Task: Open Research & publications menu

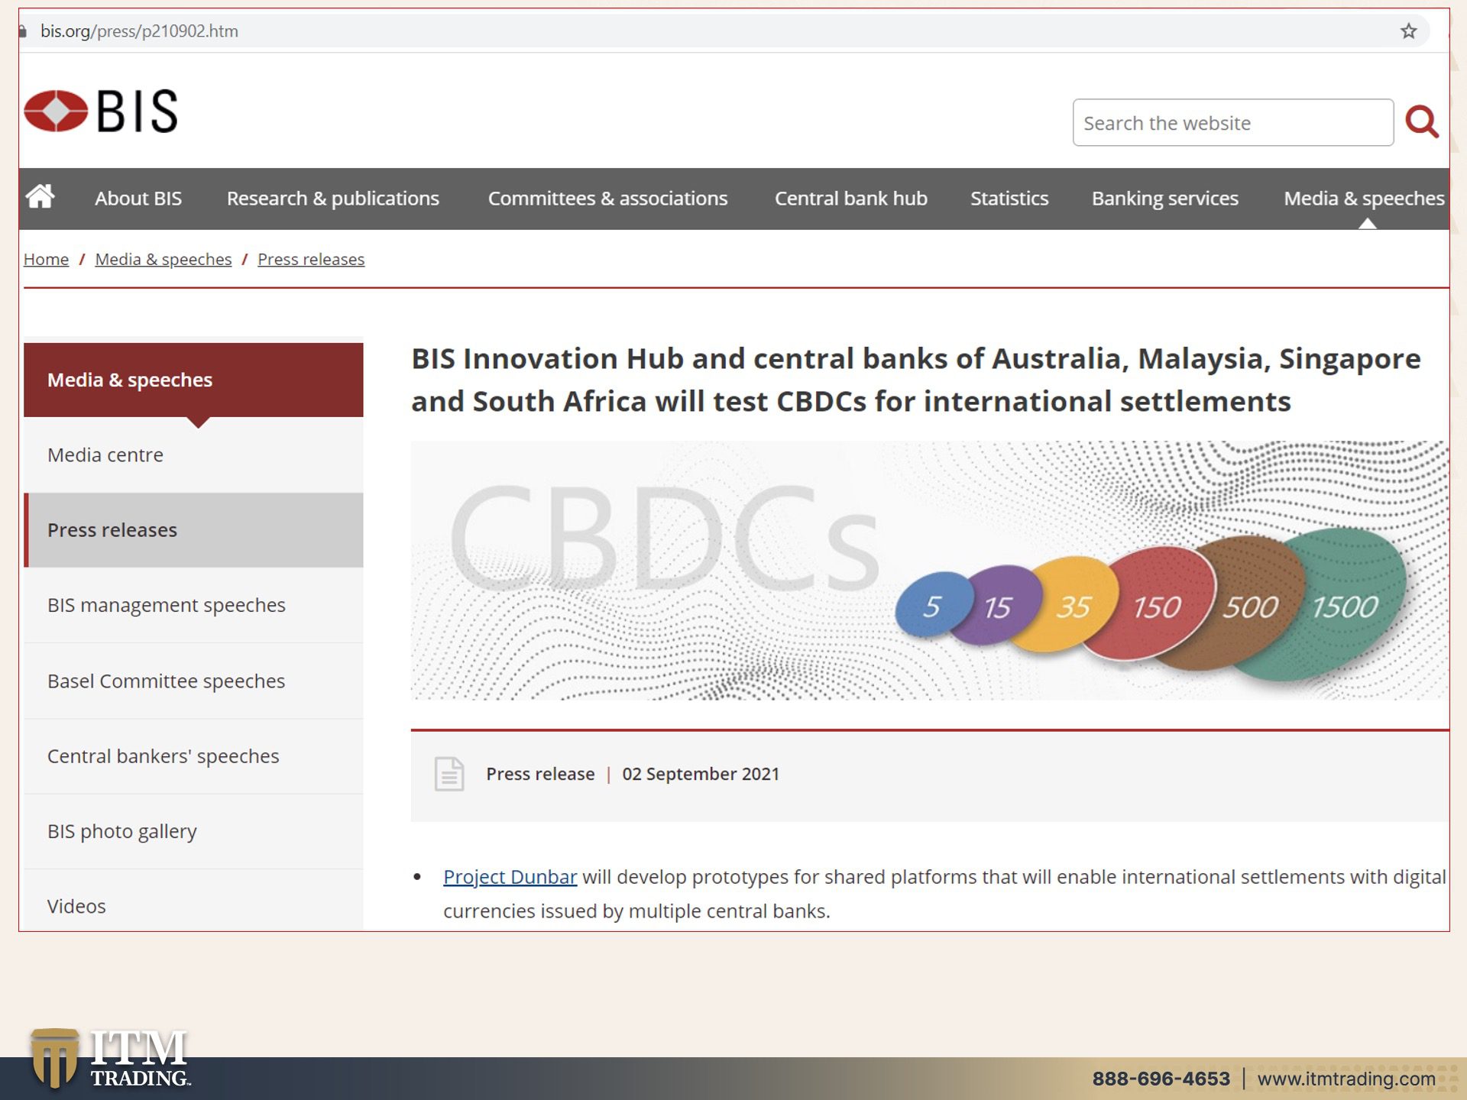Action: [333, 199]
